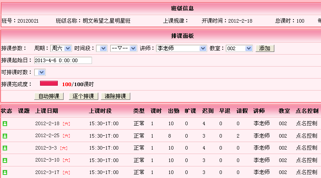Click the 出勤 value 8 in 2012-2-25 row

pos(169,136)
